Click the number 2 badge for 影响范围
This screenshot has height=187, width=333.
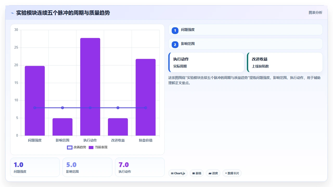click(x=175, y=45)
